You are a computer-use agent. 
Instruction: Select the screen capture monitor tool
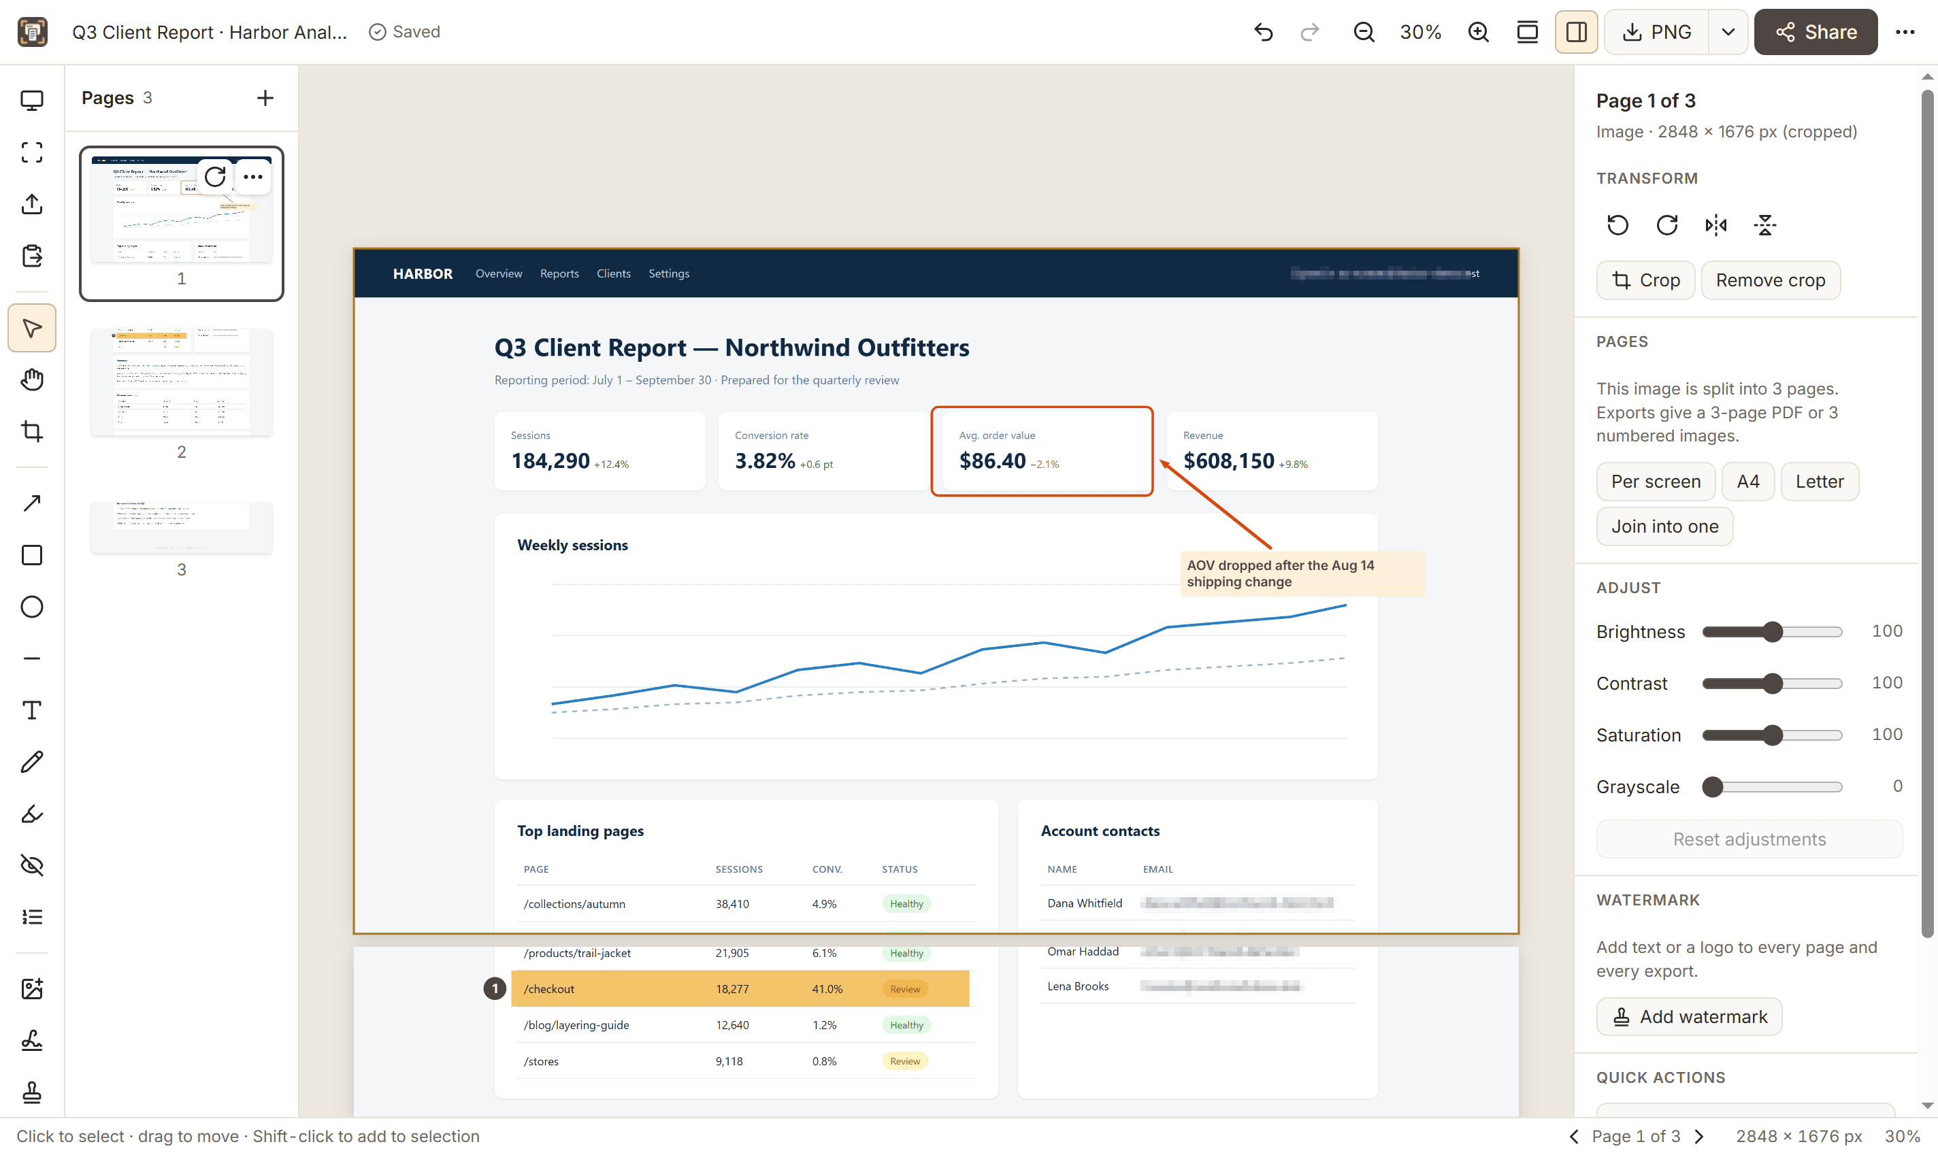pos(32,101)
